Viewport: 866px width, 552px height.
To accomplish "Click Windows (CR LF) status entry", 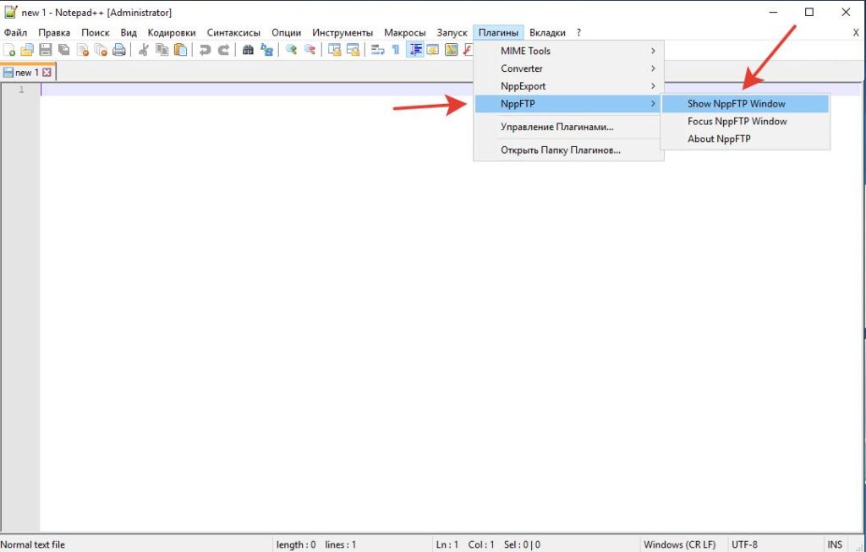I will (x=680, y=544).
